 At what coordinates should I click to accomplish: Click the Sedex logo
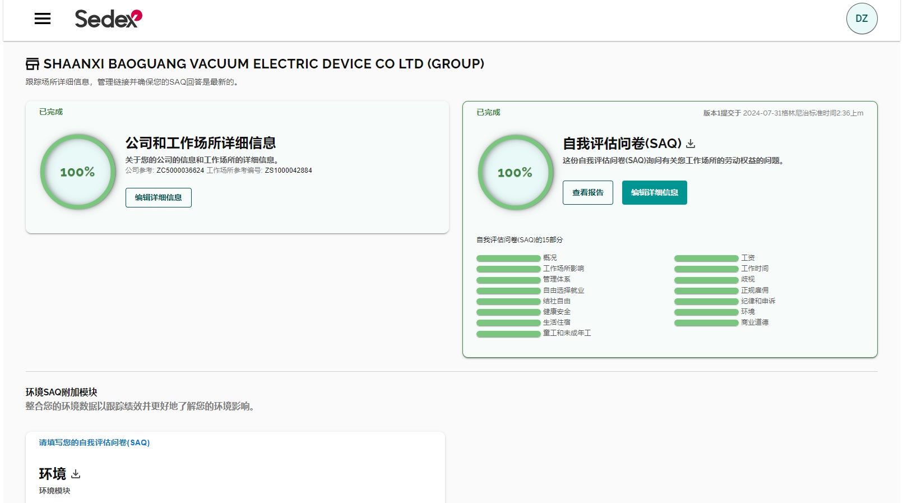(x=108, y=19)
